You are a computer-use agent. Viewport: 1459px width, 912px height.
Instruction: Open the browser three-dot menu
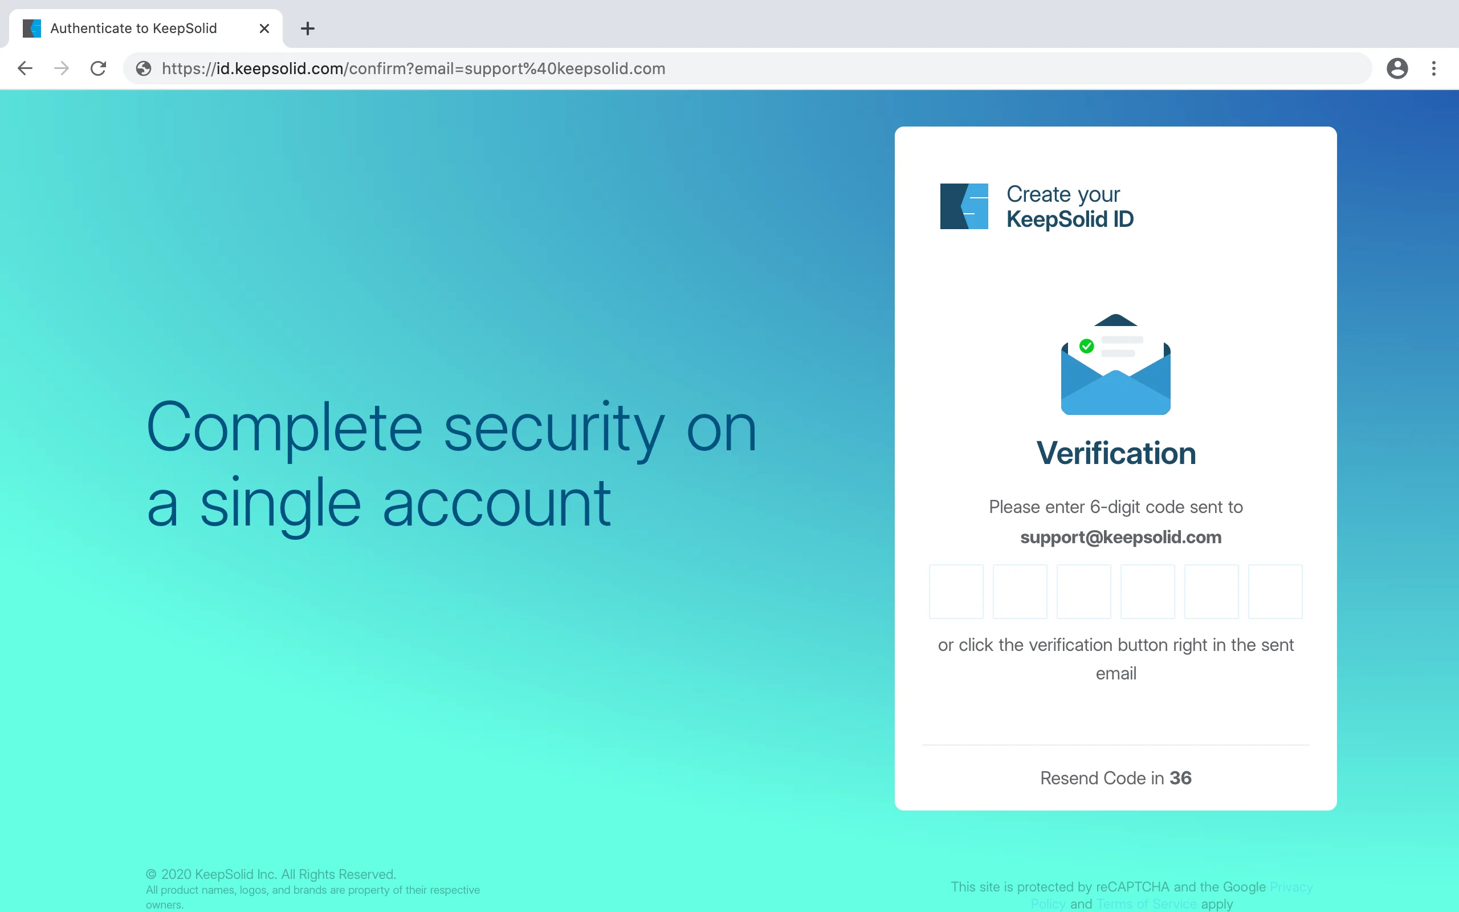(x=1434, y=68)
